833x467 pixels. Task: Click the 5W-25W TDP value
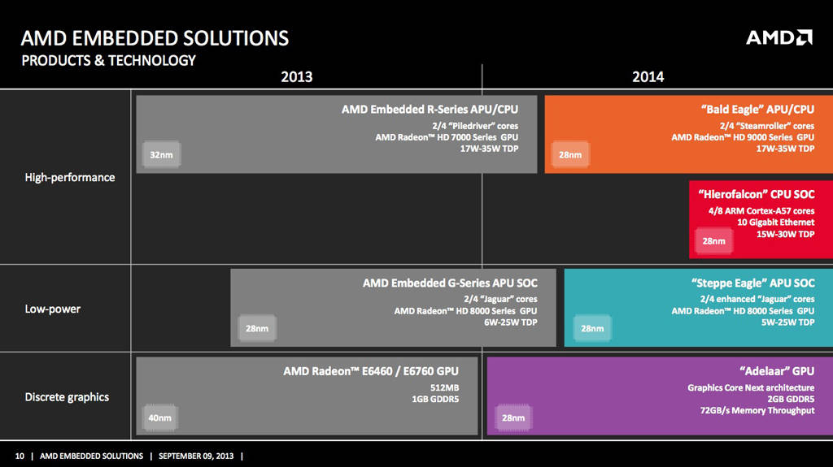787,322
